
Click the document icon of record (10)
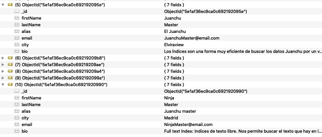(10, 84)
